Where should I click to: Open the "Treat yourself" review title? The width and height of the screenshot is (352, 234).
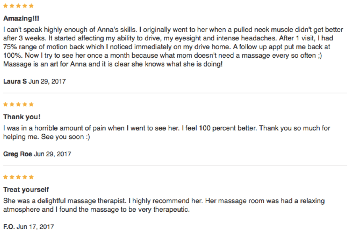26,190
